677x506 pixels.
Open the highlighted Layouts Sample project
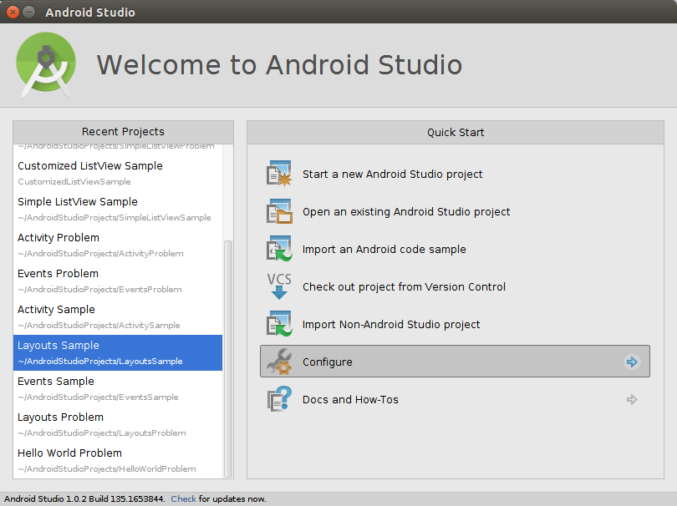[x=118, y=352]
